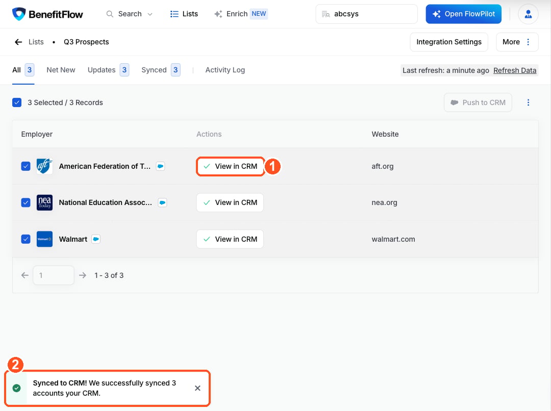The image size is (551, 411).
Task: Go to previous page arrow
Action: click(x=24, y=275)
